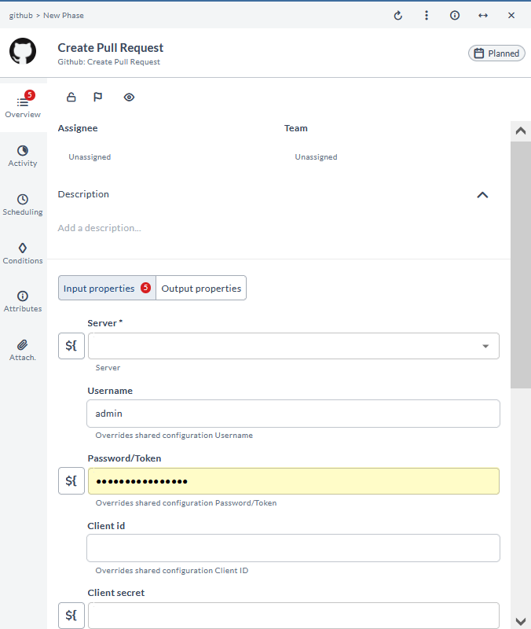Image resolution: width=531 pixels, height=629 pixels.
Task: Open the three-dot more options menu
Action: pos(427,15)
